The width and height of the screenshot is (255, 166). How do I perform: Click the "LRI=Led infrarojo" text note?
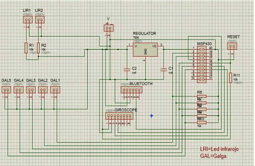219,149
